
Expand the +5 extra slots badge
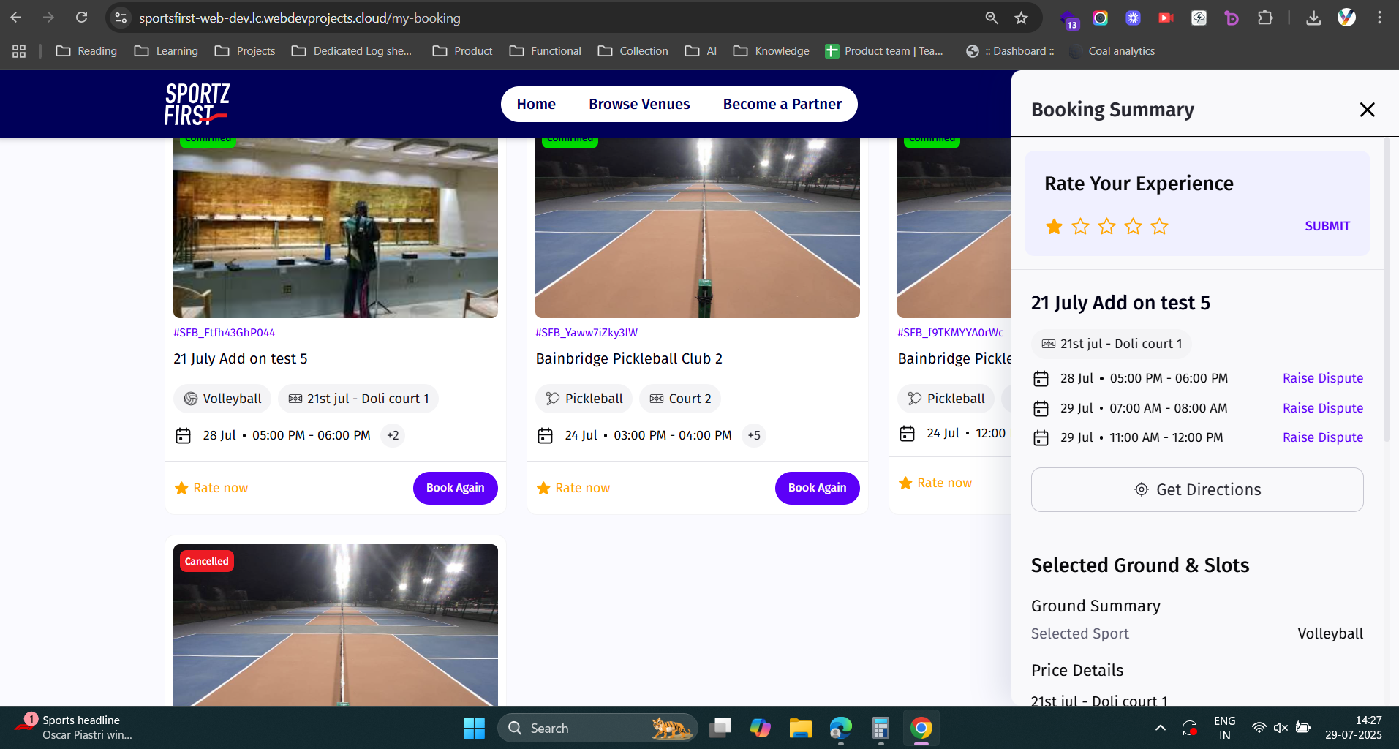(753, 435)
